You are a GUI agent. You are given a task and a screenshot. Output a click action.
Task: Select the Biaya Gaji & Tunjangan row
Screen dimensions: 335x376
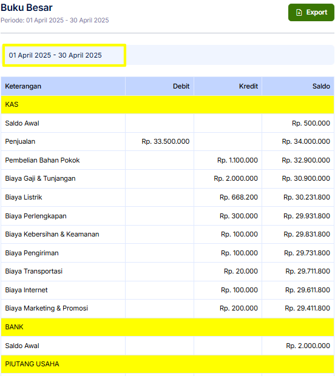point(167,179)
